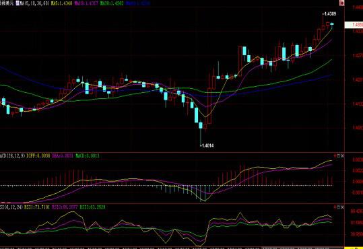
Task: Click the purple MA10 value label
Action: pyautogui.click(x=86, y=3)
